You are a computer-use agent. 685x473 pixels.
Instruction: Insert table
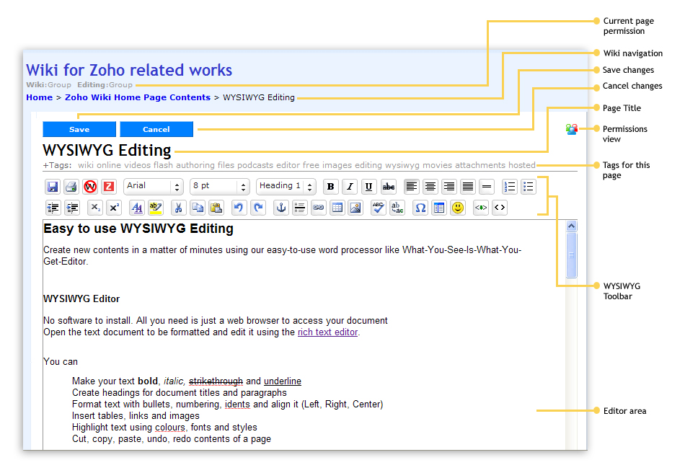tap(337, 208)
